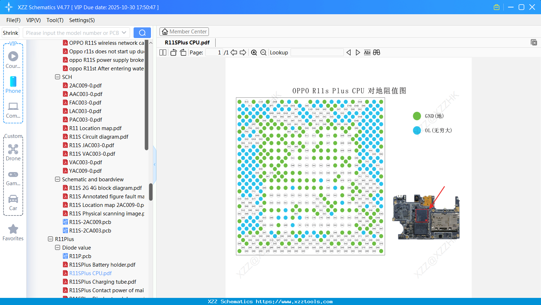Viewport: 541px width, 305px height.
Task: Collapse the R11Plus folder
Action: click(50, 239)
